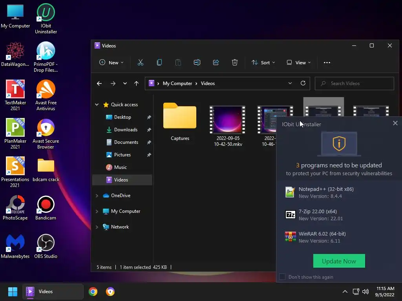Click the Update Now button
The width and height of the screenshot is (402, 301).
[x=339, y=261]
